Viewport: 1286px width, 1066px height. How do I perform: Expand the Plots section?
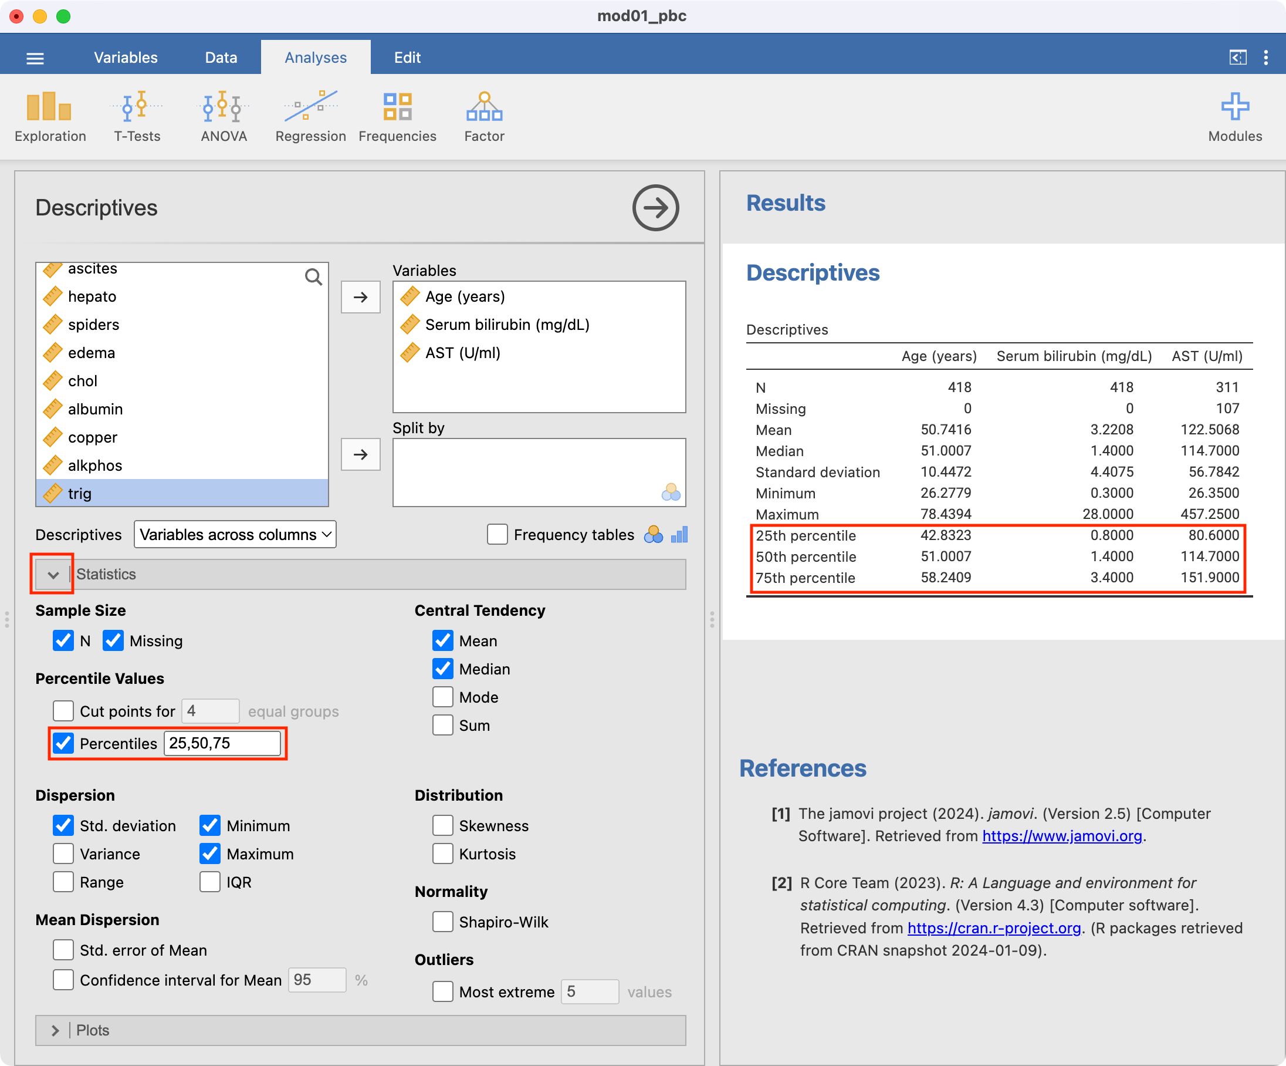55,1030
